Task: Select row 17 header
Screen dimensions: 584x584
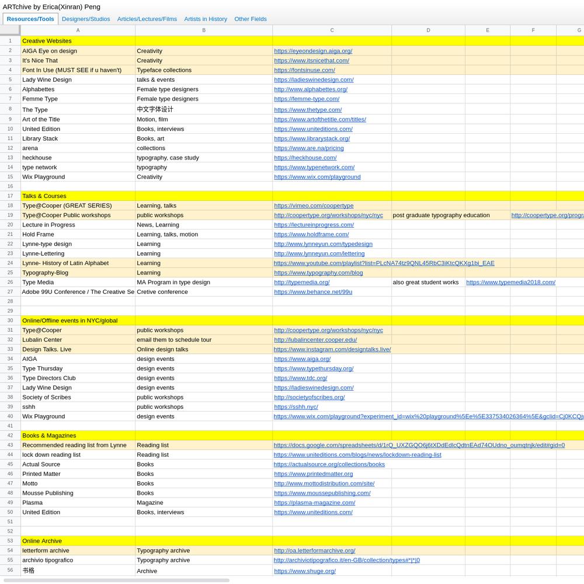Action: pos(10,196)
